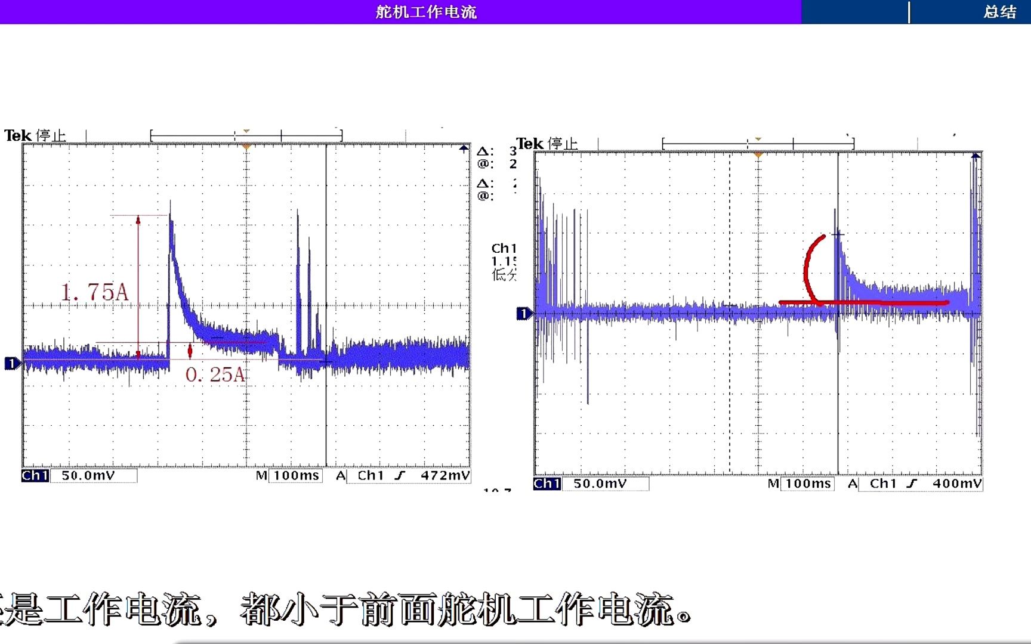Click the right scope Tek 停止 status
Viewport: 1031px width, 644px height.
tap(547, 144)
